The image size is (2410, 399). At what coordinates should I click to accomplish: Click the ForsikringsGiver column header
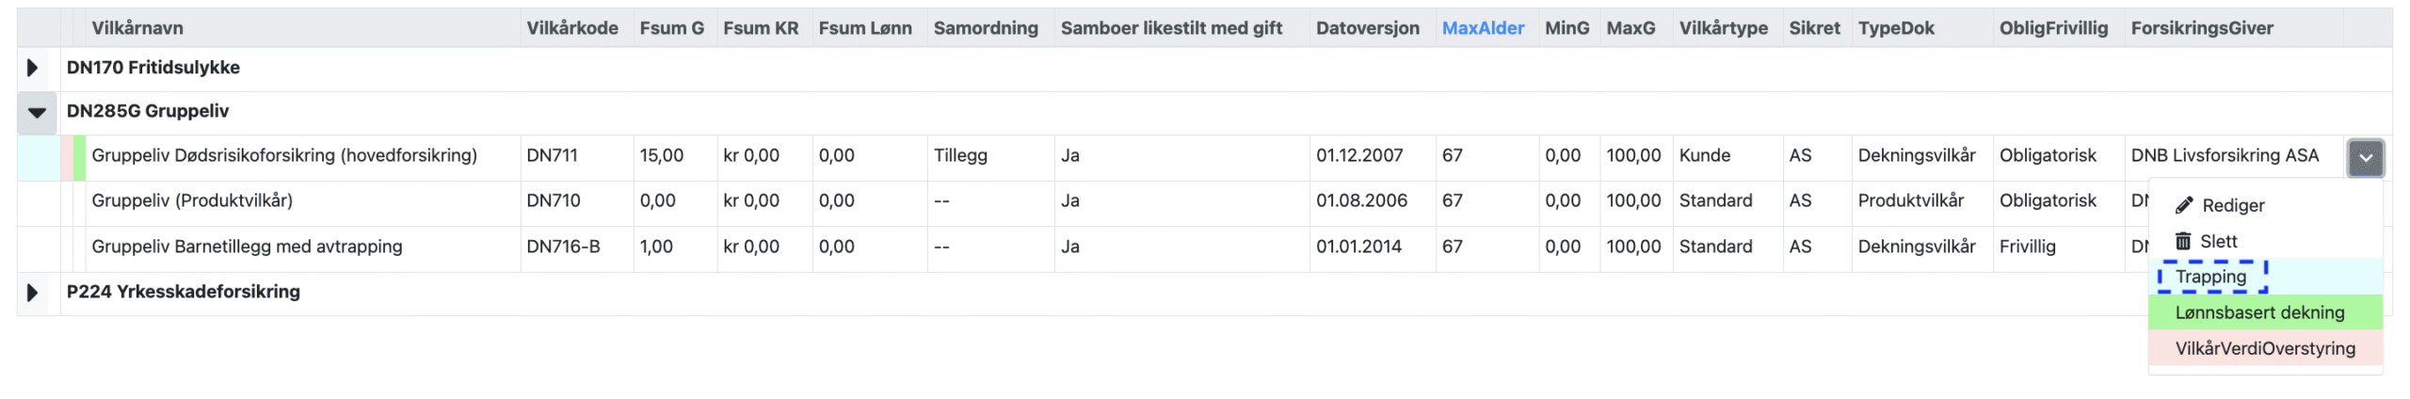coord(2202,28)
